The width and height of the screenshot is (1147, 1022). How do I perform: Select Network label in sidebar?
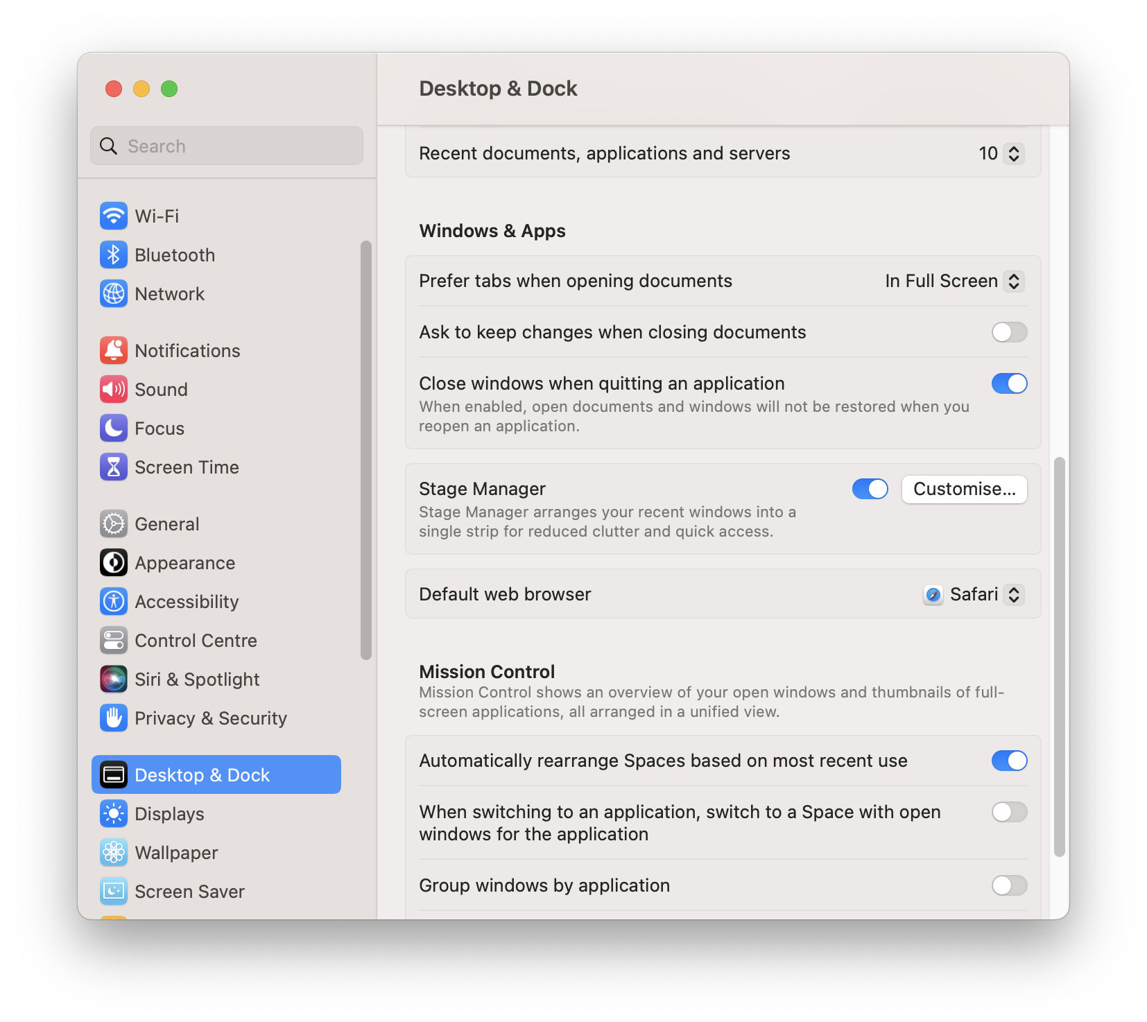click(169, 293)
